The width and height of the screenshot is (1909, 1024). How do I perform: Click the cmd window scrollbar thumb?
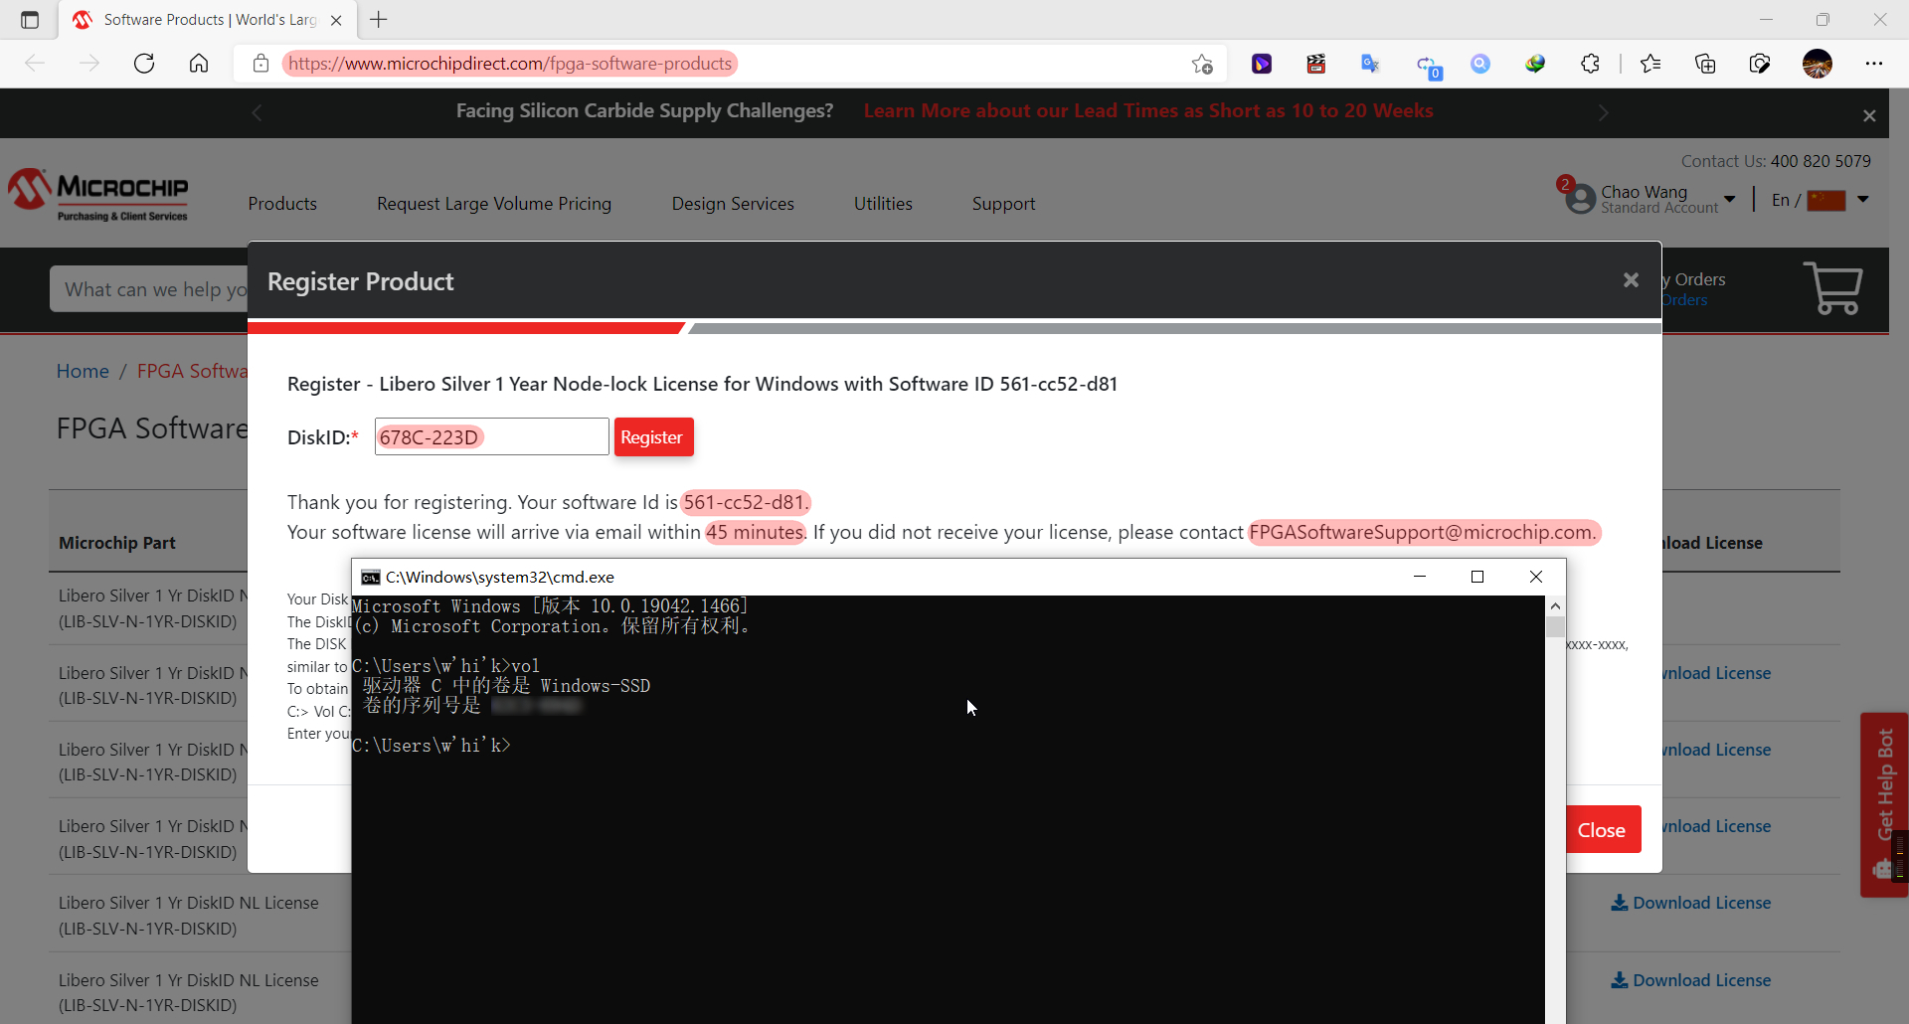pyautogui.click(x=1555, y=626)
